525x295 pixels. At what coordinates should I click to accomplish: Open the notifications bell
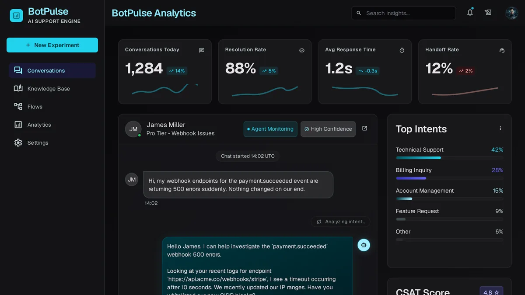click(470, 13)
